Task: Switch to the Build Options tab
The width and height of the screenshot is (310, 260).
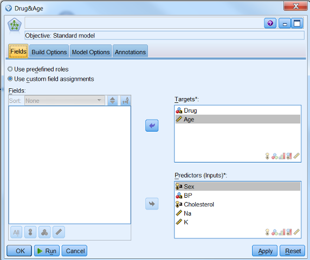Action: click(49, 52)
